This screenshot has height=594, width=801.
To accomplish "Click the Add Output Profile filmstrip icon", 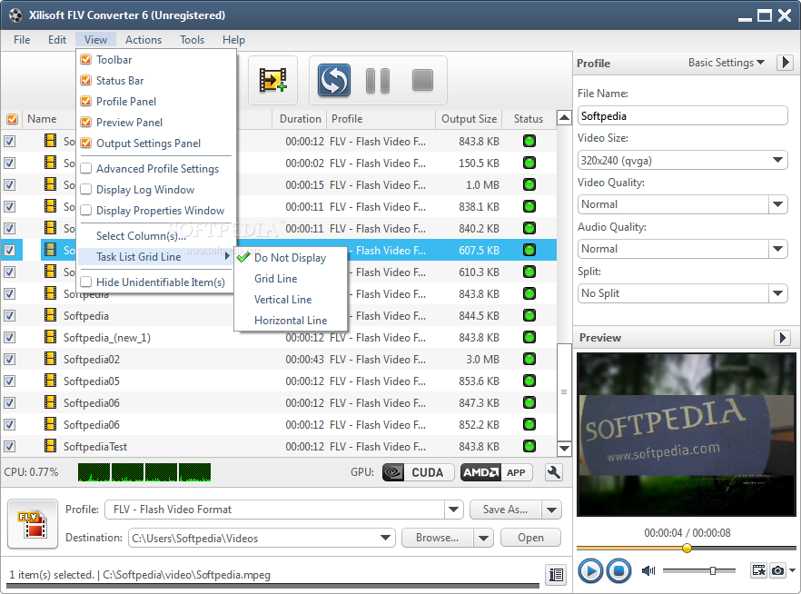I will click(x=272, y=80).
